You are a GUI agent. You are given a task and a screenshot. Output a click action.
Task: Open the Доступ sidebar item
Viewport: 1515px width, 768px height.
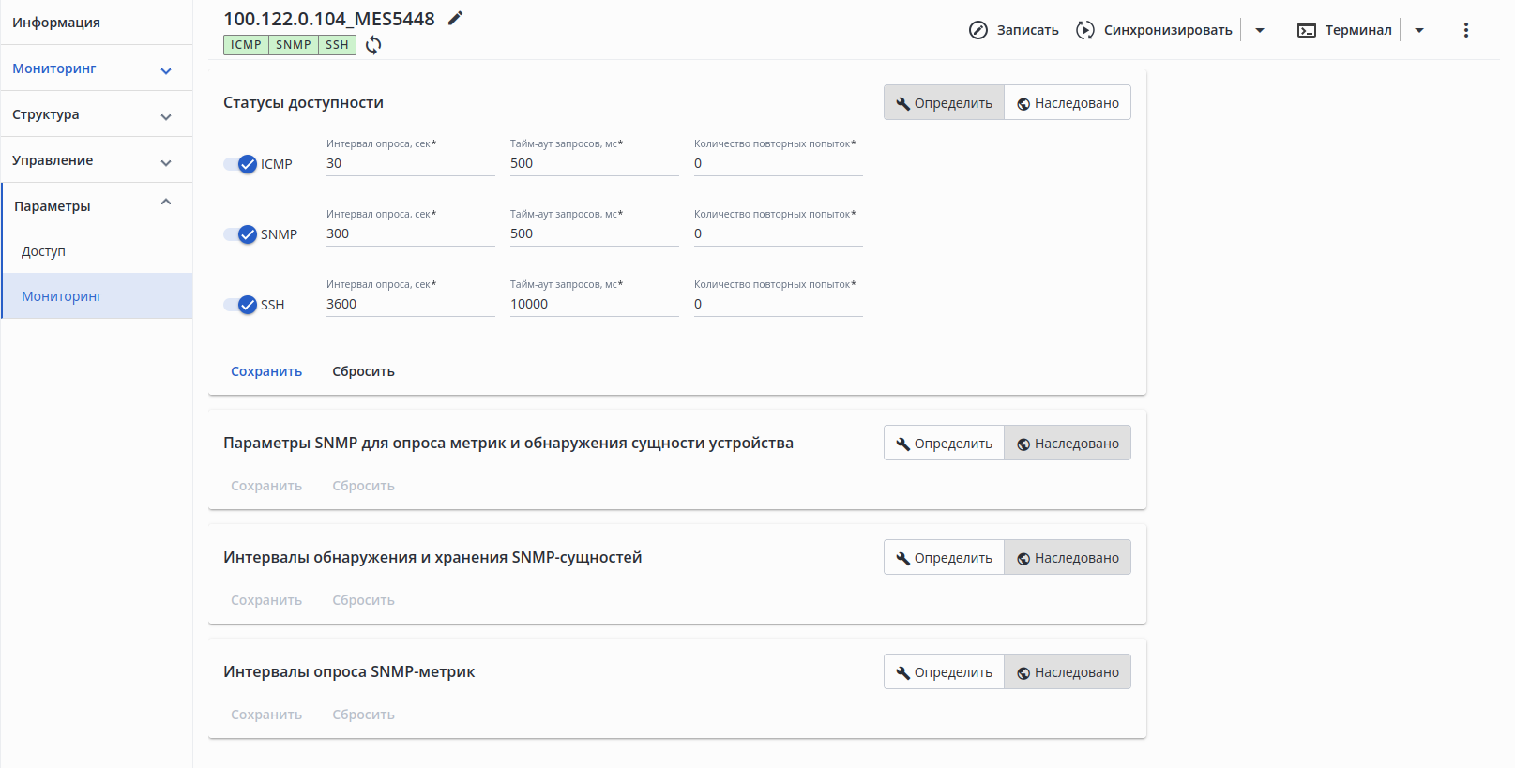[x=44, y=251]
